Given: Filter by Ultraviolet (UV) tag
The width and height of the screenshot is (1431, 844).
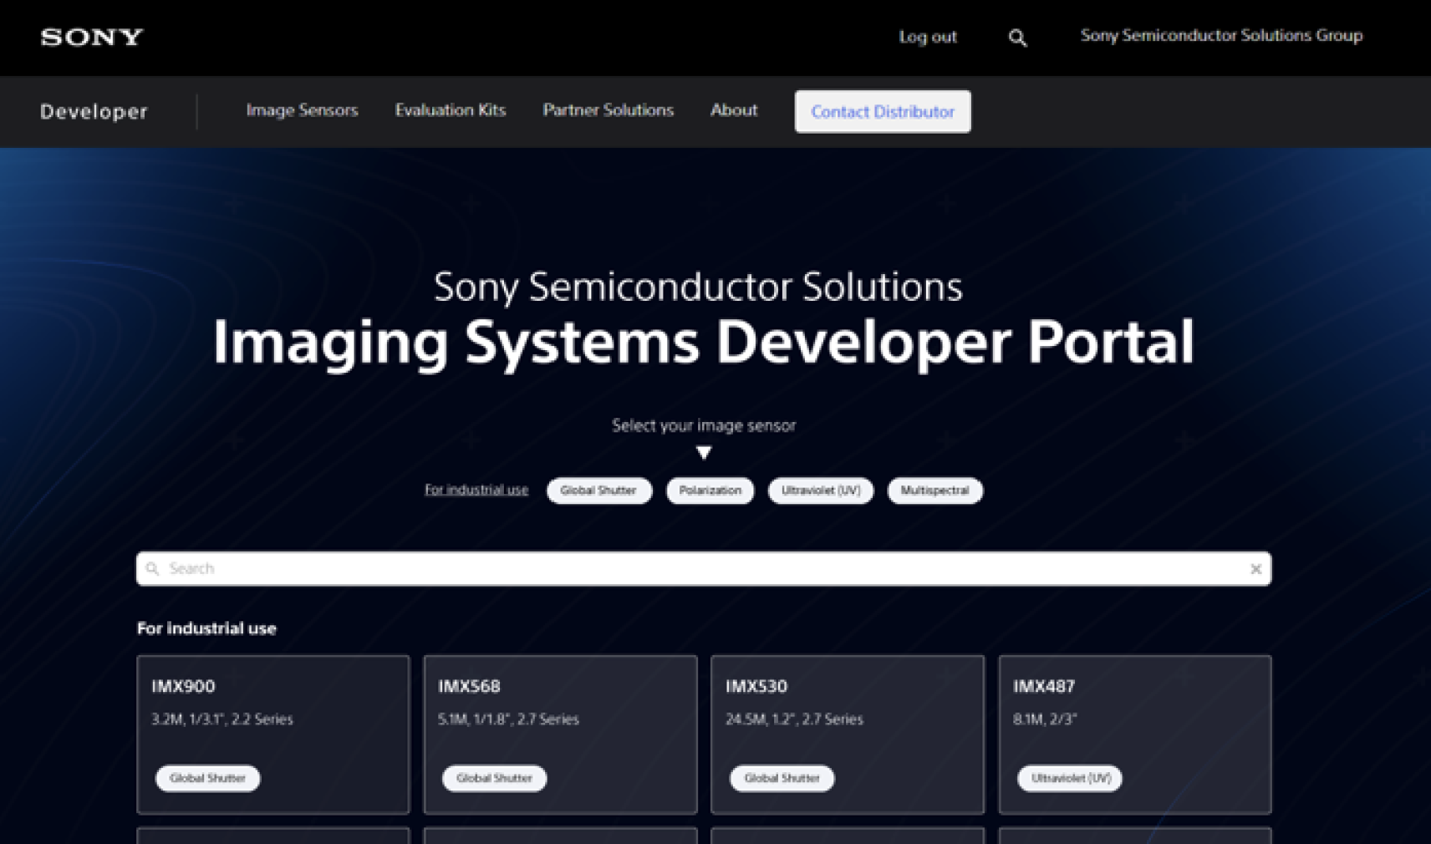Looking at the screenshot, I should [821, 491].
